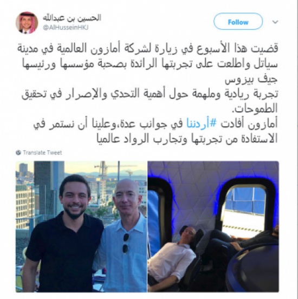Expand the tweet options chevron menu
Screen dimensions: 298x299
(x=275, y=22)
